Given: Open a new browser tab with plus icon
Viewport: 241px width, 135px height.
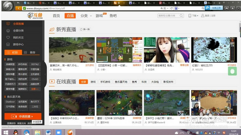Looking at the screenshot, I should coord(219,3).
